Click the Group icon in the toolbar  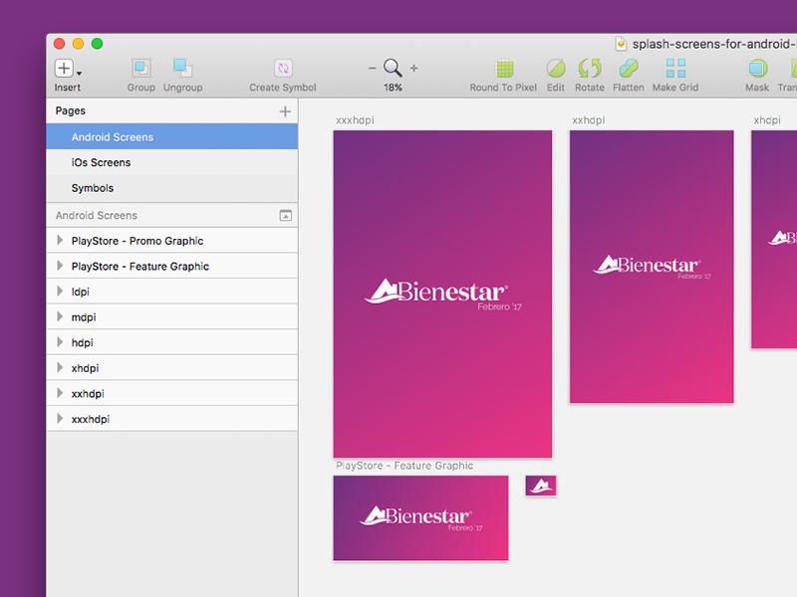tap(140, 70)
